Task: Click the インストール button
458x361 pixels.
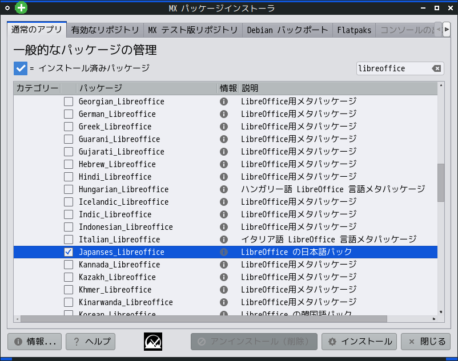Action: 359,342
